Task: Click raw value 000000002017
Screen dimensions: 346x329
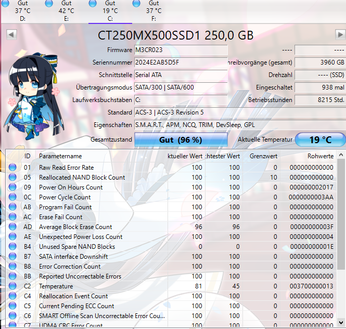Action: (x=311, y=187)
